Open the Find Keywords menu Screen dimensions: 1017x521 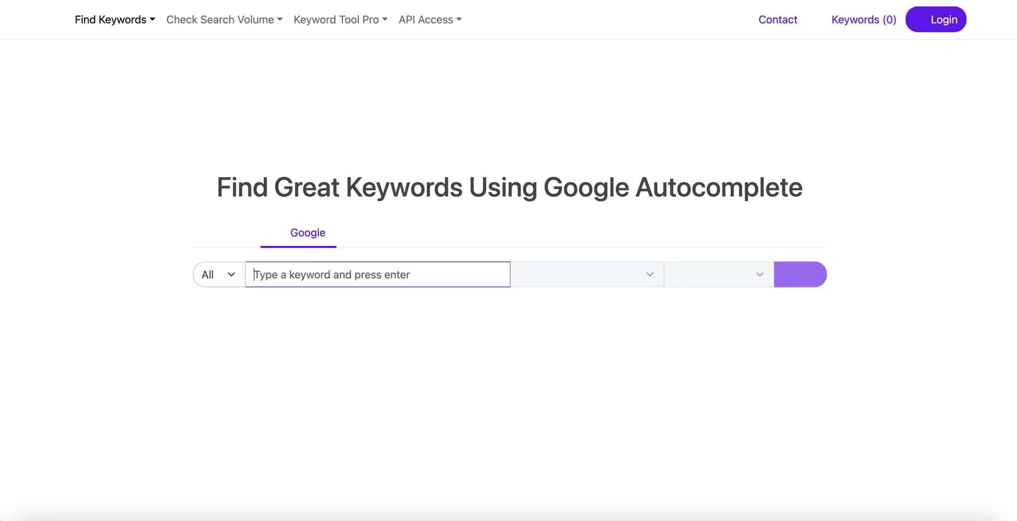click(115, 20)
